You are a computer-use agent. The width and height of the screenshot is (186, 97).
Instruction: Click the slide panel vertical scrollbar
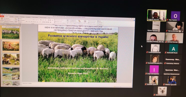tap(21, 54)
